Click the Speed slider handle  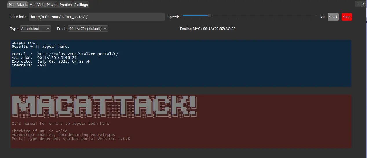click(x=209, y=16)
